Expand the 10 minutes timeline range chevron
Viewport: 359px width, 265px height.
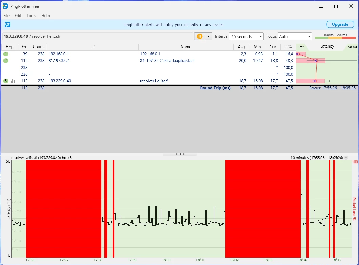pos(346,157)
